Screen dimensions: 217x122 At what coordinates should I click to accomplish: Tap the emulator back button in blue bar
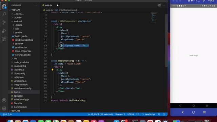[x=183, y=112]
